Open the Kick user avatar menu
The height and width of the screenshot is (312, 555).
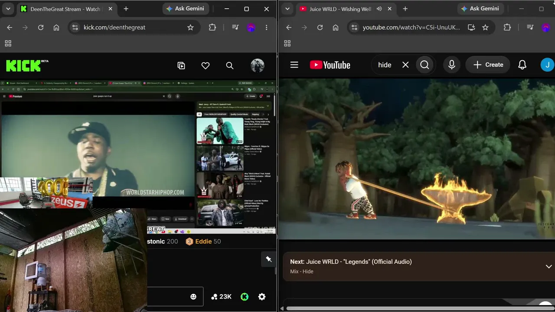[258, 65]
